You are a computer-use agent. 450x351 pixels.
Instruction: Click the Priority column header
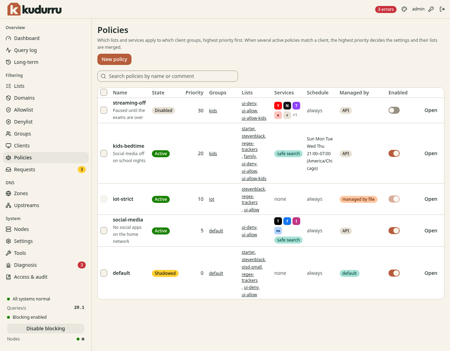[x=194, y=93]
